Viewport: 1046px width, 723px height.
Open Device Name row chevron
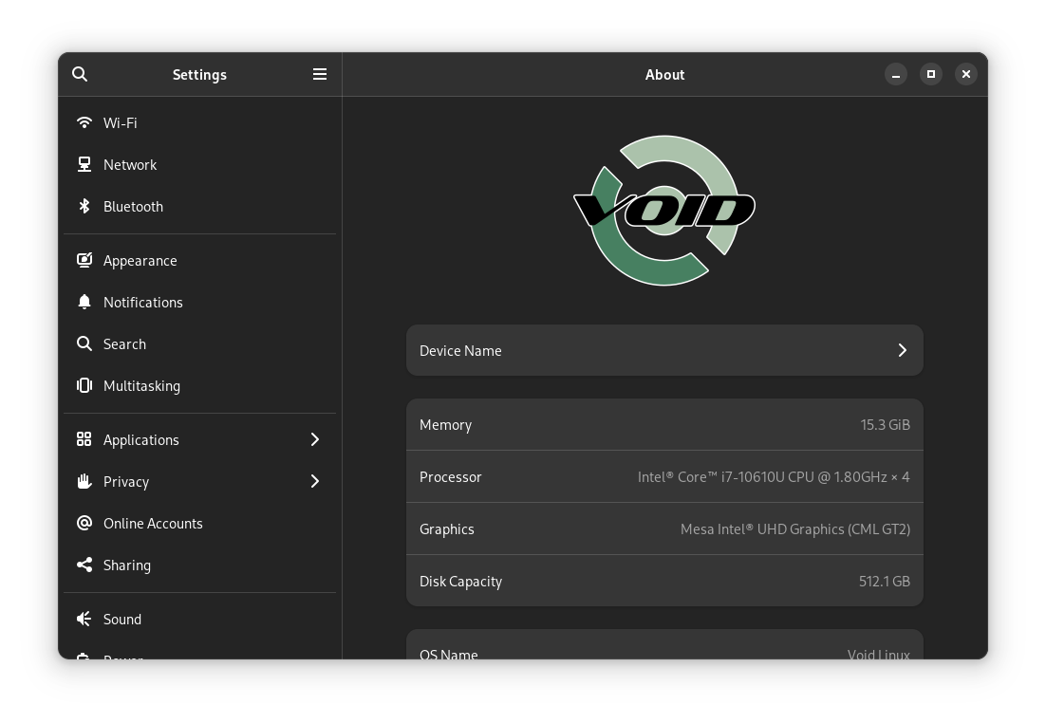pyautogui.click(x=902, y=351)
